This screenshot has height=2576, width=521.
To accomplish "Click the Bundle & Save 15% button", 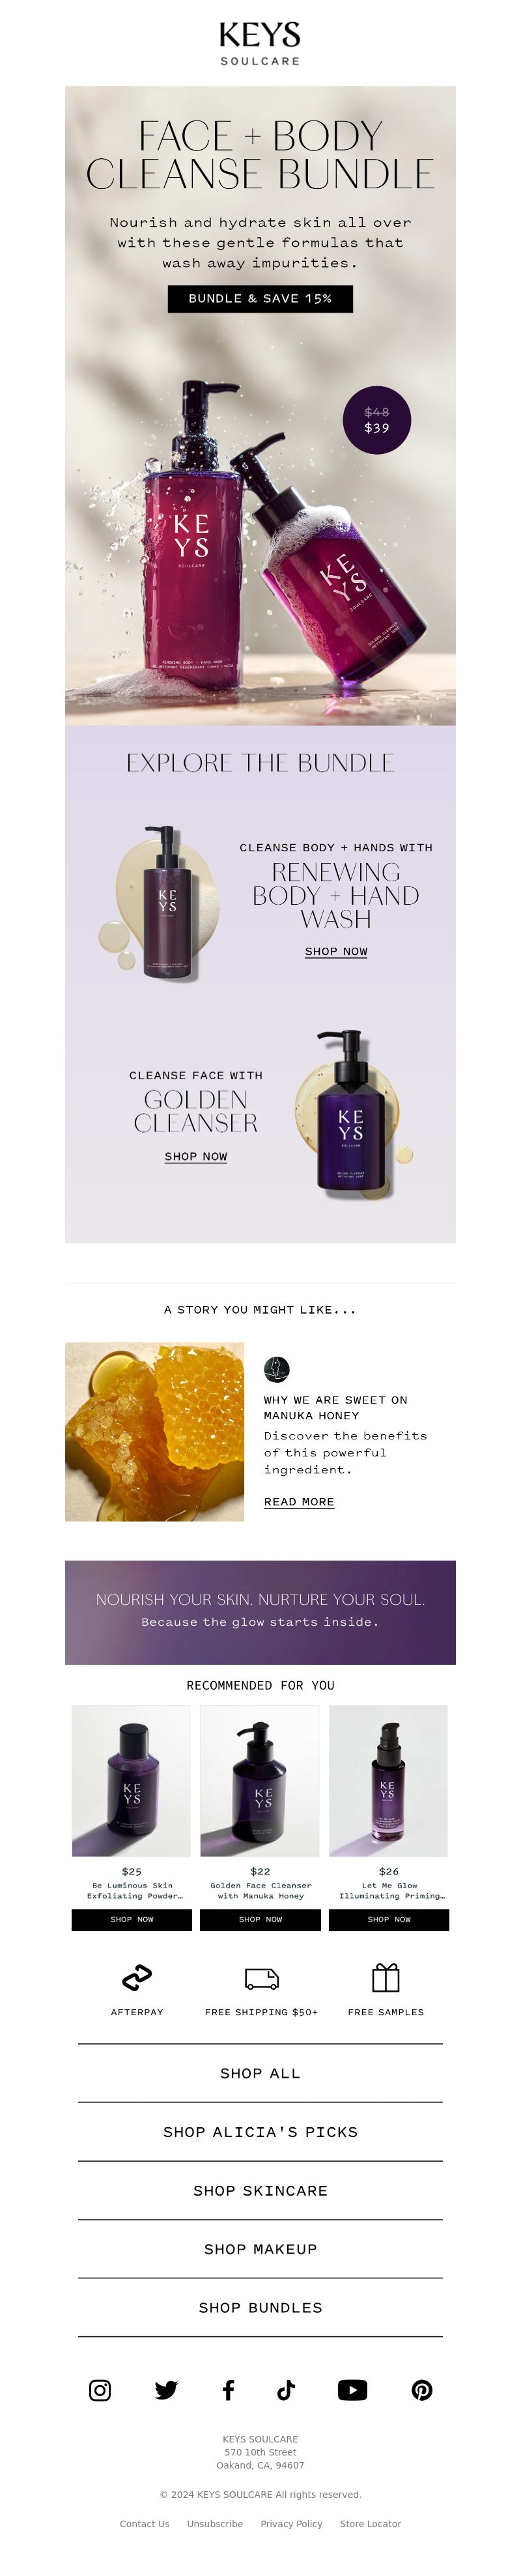I will (x=260, y=298).
